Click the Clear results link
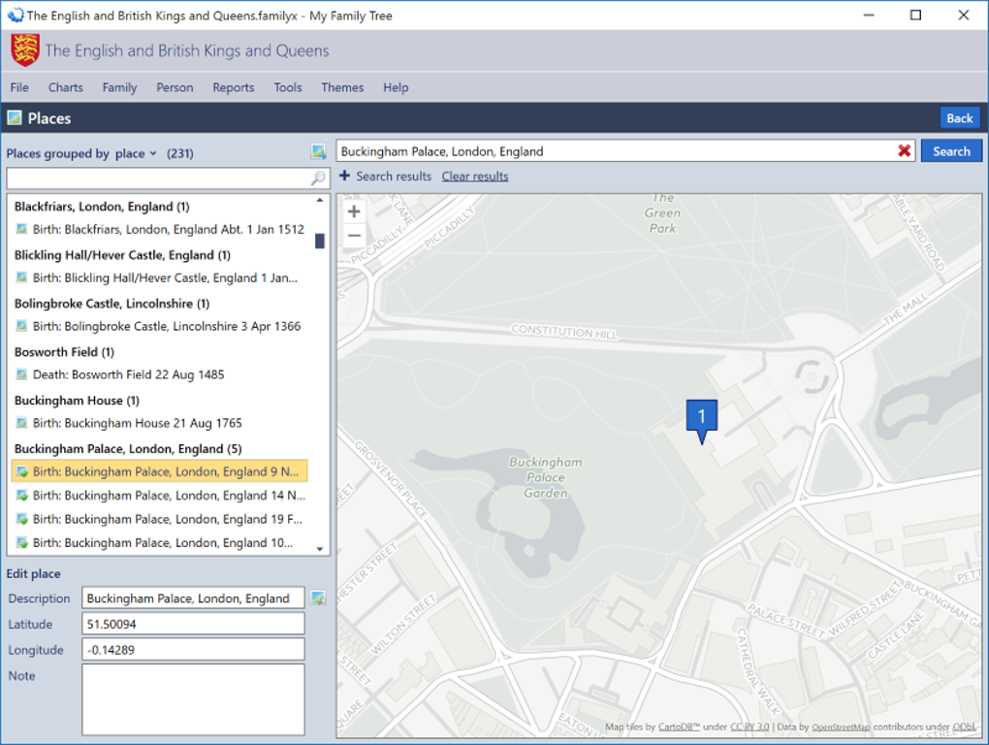989x745 pixels. coord(475,176)
